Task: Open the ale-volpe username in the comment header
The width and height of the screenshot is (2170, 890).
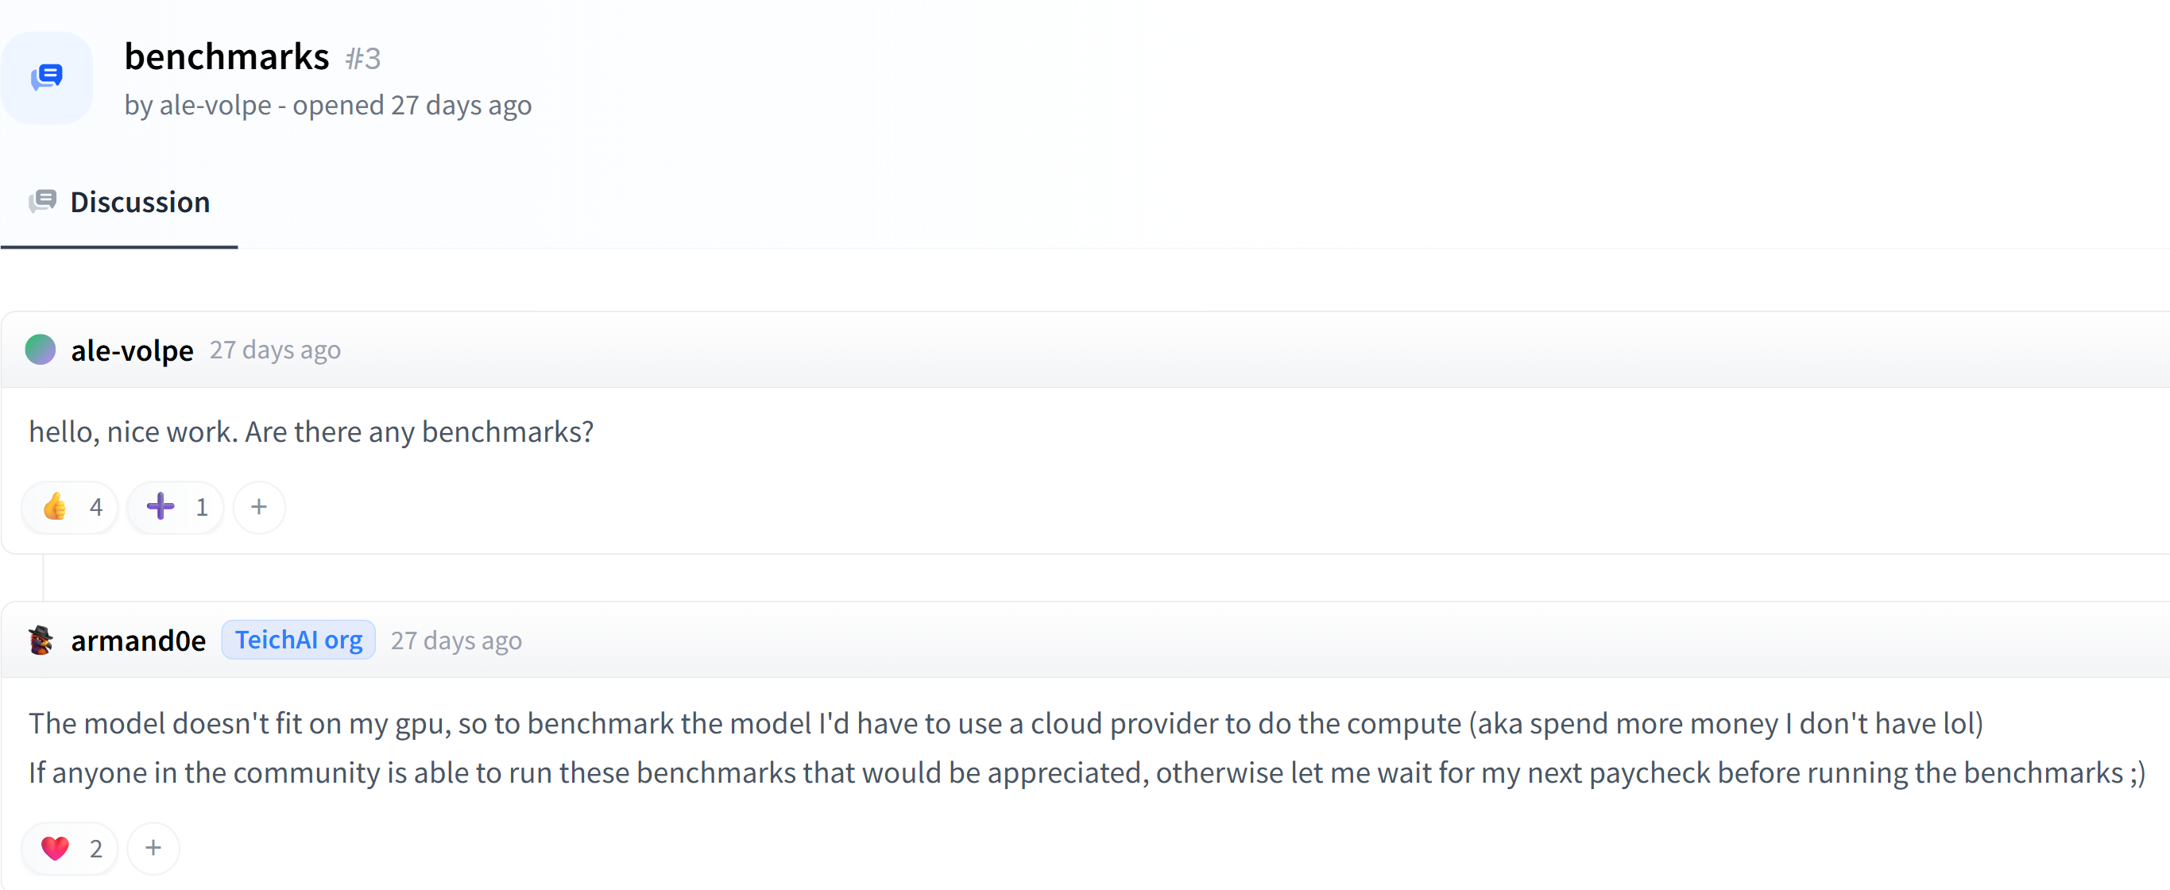Action: click(132, 350)
